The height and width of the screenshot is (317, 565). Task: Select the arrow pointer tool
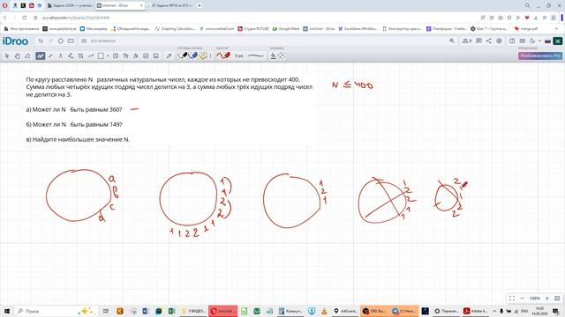click(x=7, y=55)
